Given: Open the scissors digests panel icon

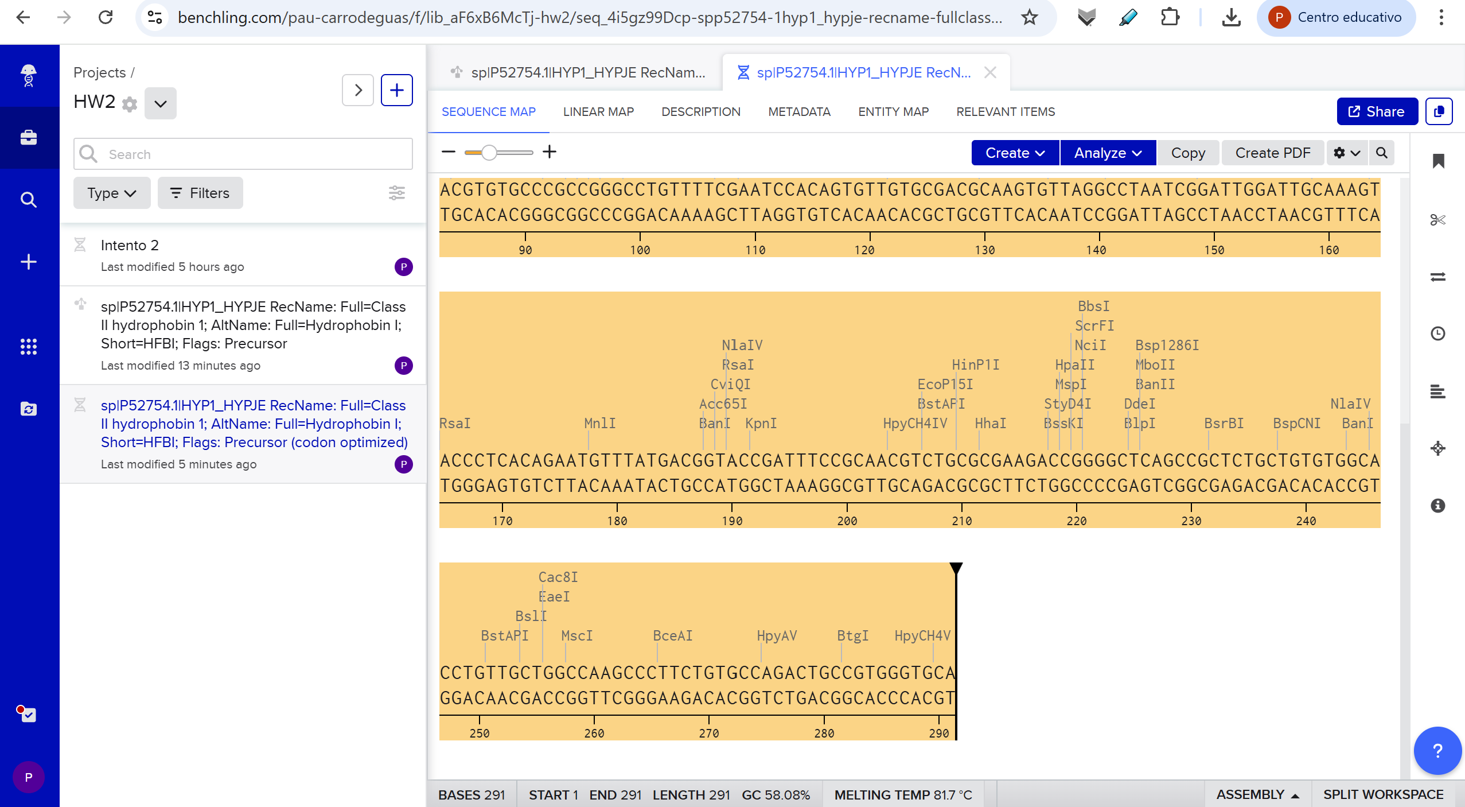Looking at the screenshot, I should 1437,220.
